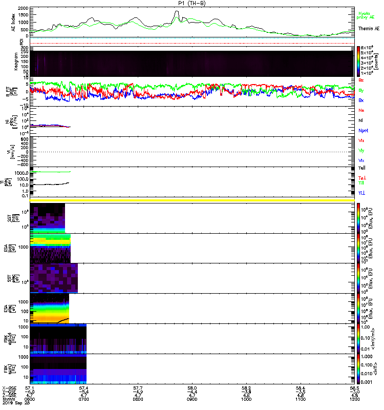Screen dimensions: 384x410
Task: Click the date label 2019 Sep 28
Action: (16, 403)
